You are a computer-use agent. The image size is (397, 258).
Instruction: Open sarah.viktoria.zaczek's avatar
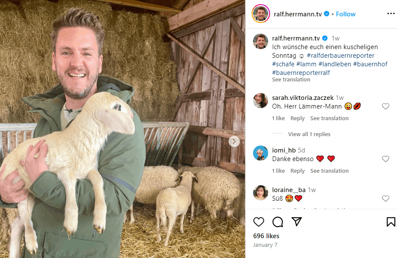[x=261, y=100]
